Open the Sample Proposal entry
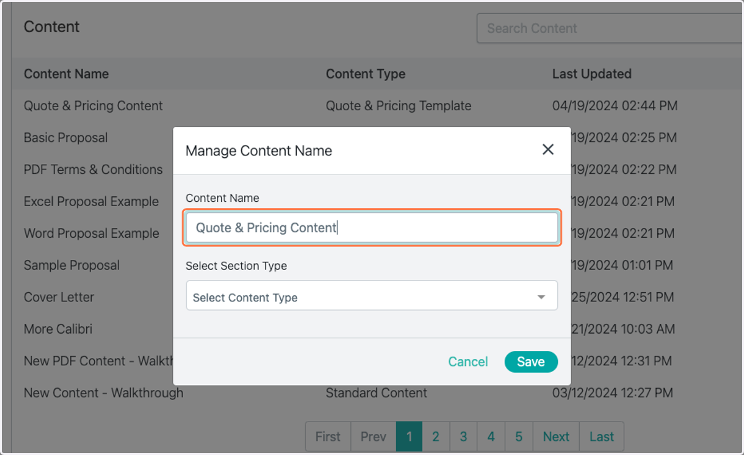 coord(72,266)
